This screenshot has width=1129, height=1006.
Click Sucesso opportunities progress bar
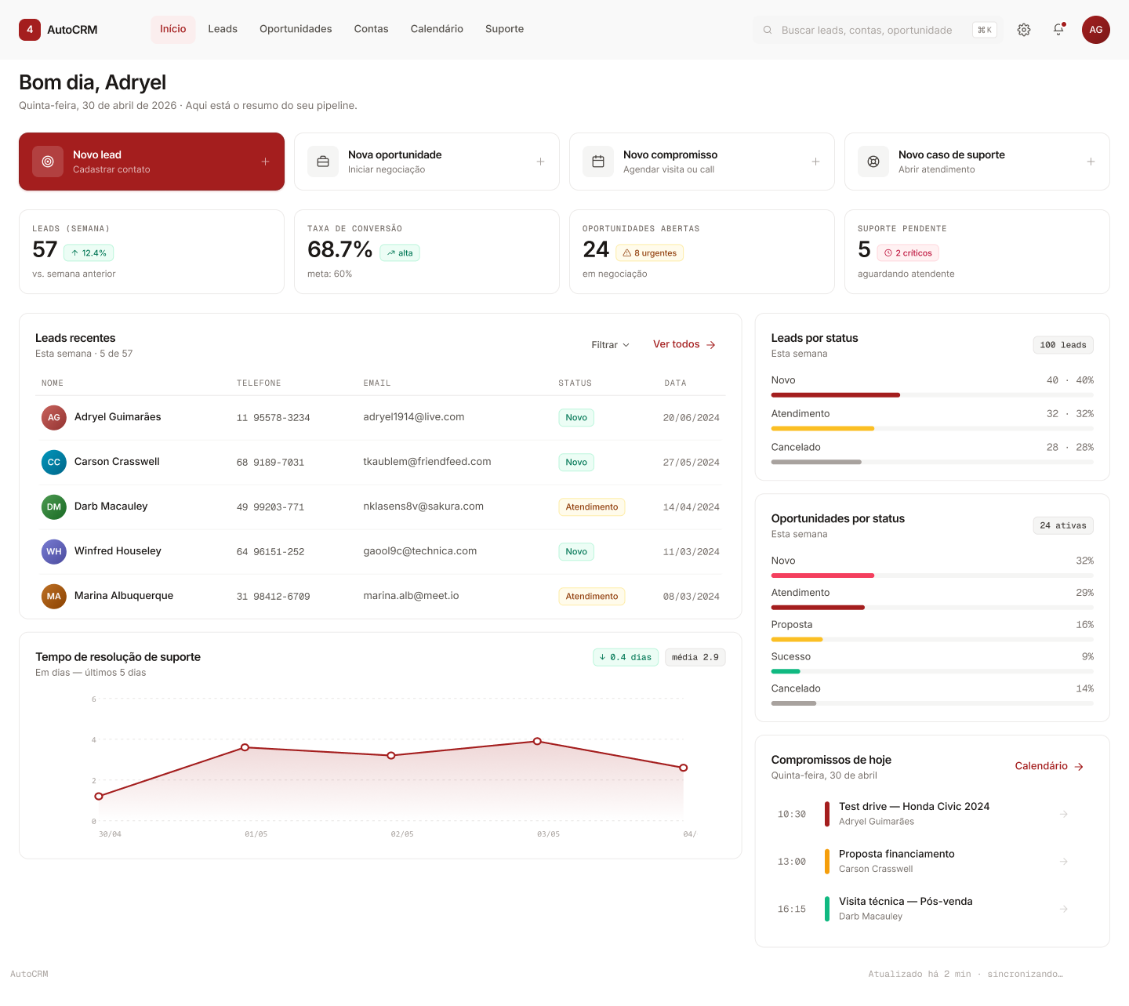(x=932, y=671)
